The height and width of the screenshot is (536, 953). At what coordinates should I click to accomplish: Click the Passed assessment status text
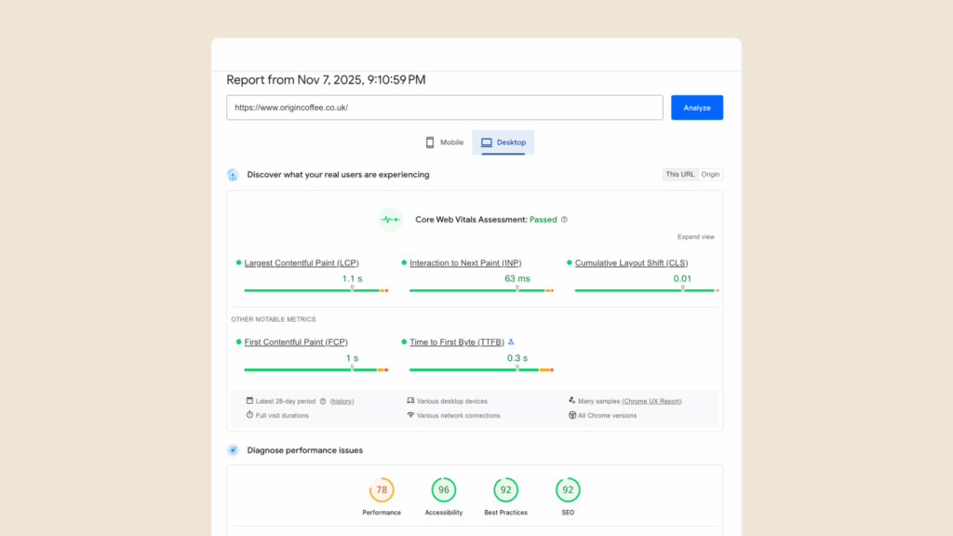(543, 220)
